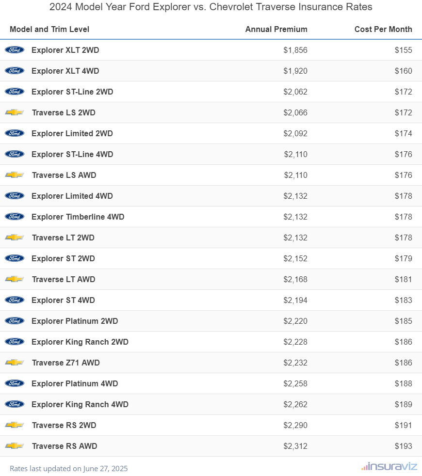Click the Ford logo beside Explorer ST 2WD
The height and width of the screenshot is (476, 422).
15,258
